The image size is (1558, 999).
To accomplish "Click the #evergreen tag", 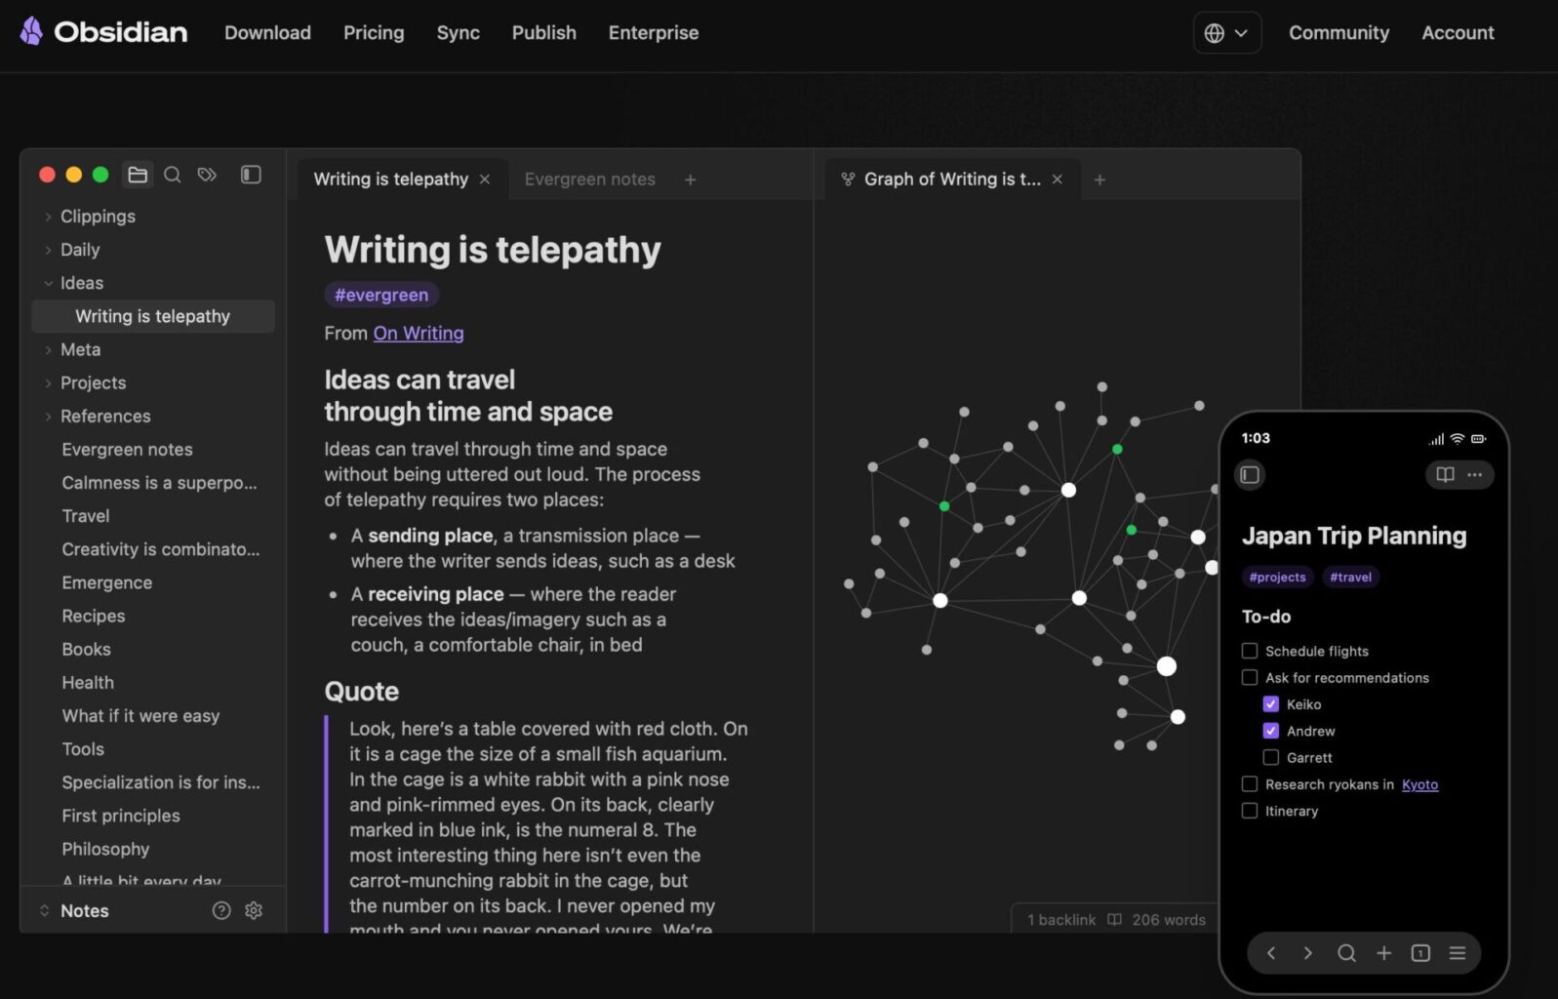I will tap(381, 295).
